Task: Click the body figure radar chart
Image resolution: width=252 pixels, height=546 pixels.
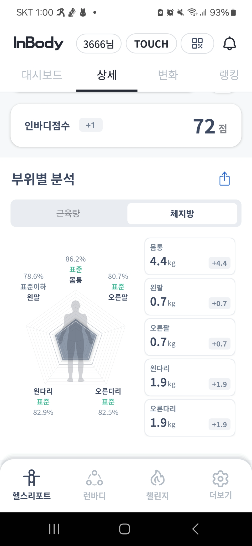Action: (x=76, y=339)
